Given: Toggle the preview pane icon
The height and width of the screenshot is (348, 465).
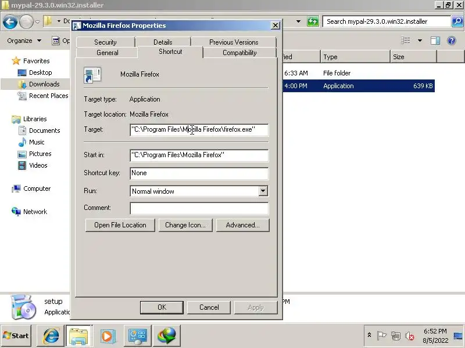Looking at the screenshot, I should (435, 41).
